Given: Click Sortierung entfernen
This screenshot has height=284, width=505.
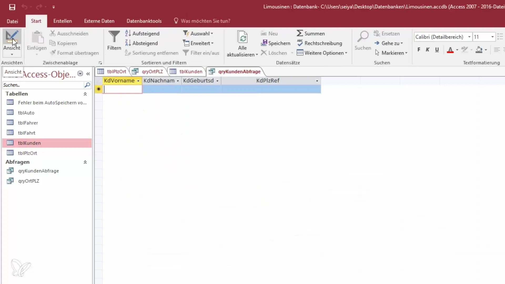Looking at the screenshot, I should [152, 53].
